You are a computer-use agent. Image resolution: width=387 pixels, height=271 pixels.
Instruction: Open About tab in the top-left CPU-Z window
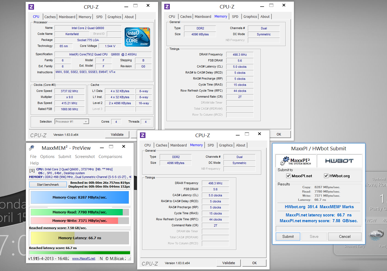pyautogui.click(x=129, y=17)
